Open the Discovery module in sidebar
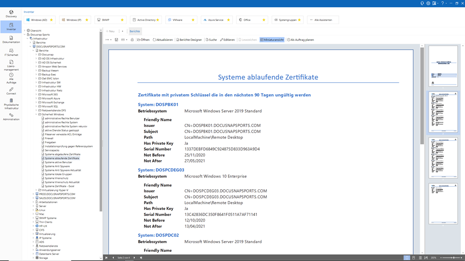This screenshot has height=261, width=465. (11, 14)
